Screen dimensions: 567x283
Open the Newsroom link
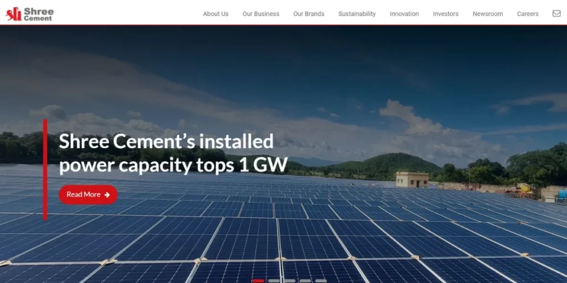pyautogui.click(x=487, y=14)
